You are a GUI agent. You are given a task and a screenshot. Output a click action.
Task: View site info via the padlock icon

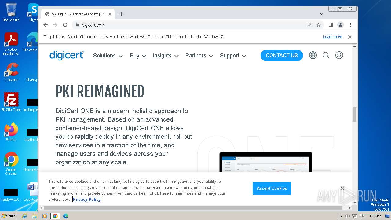point(77,25)
